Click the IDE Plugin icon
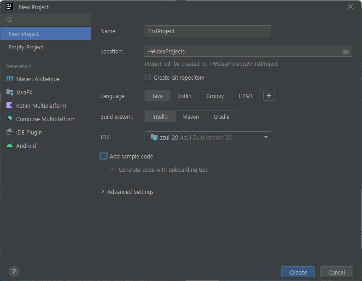 pyautogui.click(x=10, y=132)
